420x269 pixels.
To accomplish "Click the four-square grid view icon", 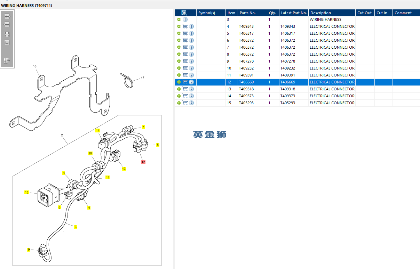I will click(7, 34).
